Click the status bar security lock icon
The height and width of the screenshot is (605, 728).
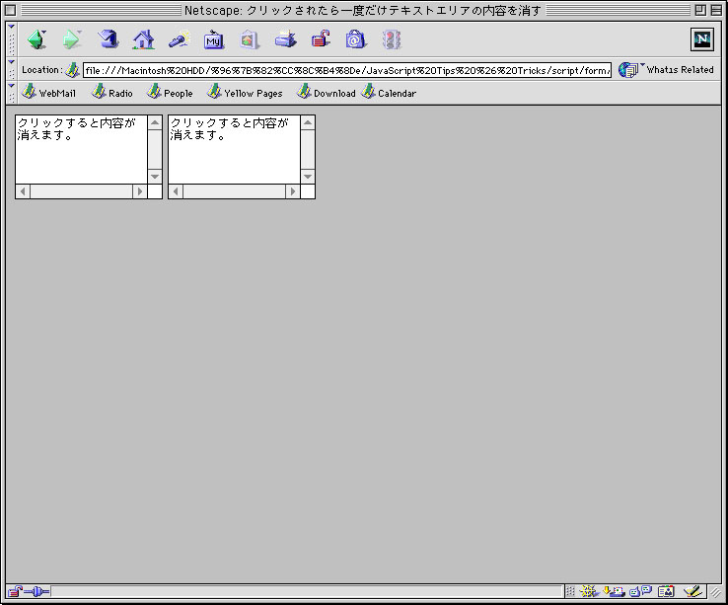15,591
